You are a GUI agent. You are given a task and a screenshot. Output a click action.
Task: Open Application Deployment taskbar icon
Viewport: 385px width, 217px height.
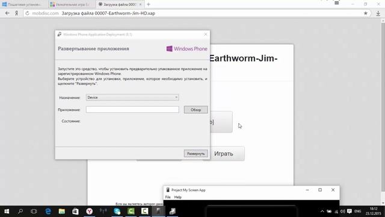pos(173,212)
